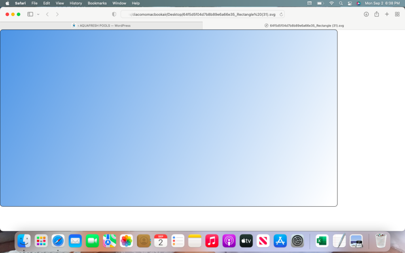Click the privacy shield icon beside address bar

pos(114,14)
